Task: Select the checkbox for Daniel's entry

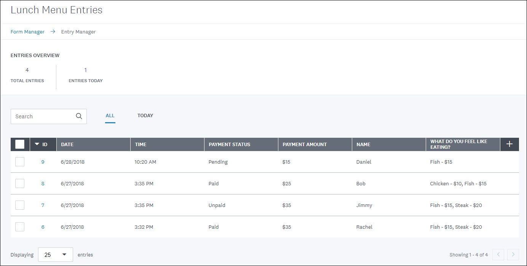Action: [19, 162]
